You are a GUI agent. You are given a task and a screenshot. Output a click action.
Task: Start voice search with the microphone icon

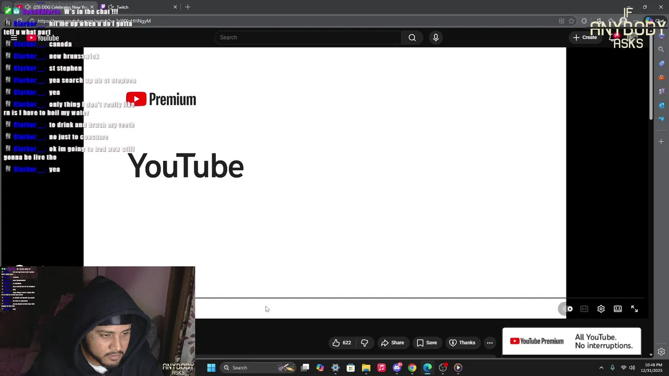pos(436,38)
